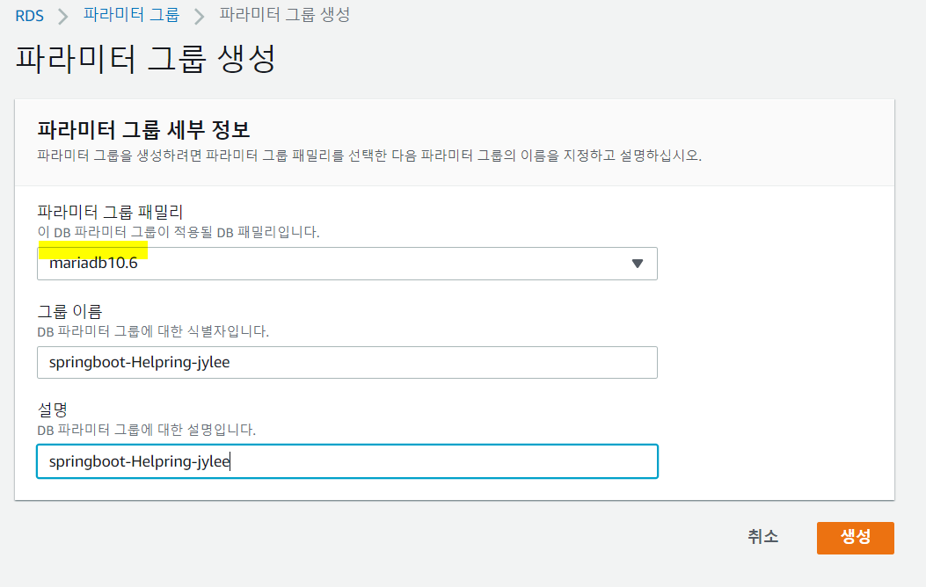Focus the 그룹 이름 text field
This screenshot has width=926, height=587.
347,362
